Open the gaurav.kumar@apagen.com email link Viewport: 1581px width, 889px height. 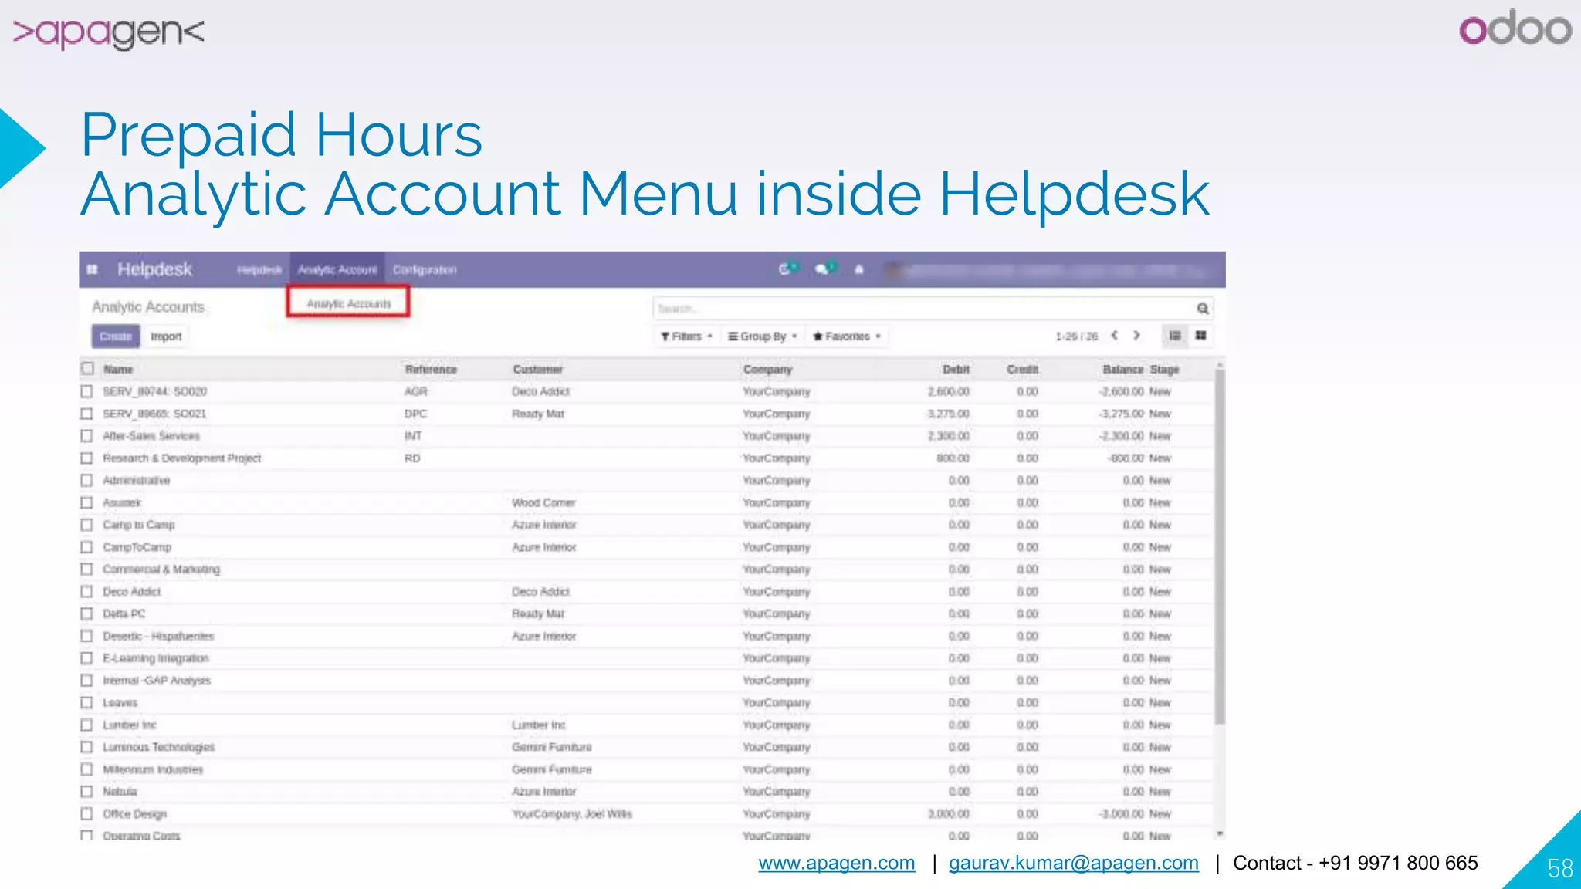click(x=1074, y=863)
